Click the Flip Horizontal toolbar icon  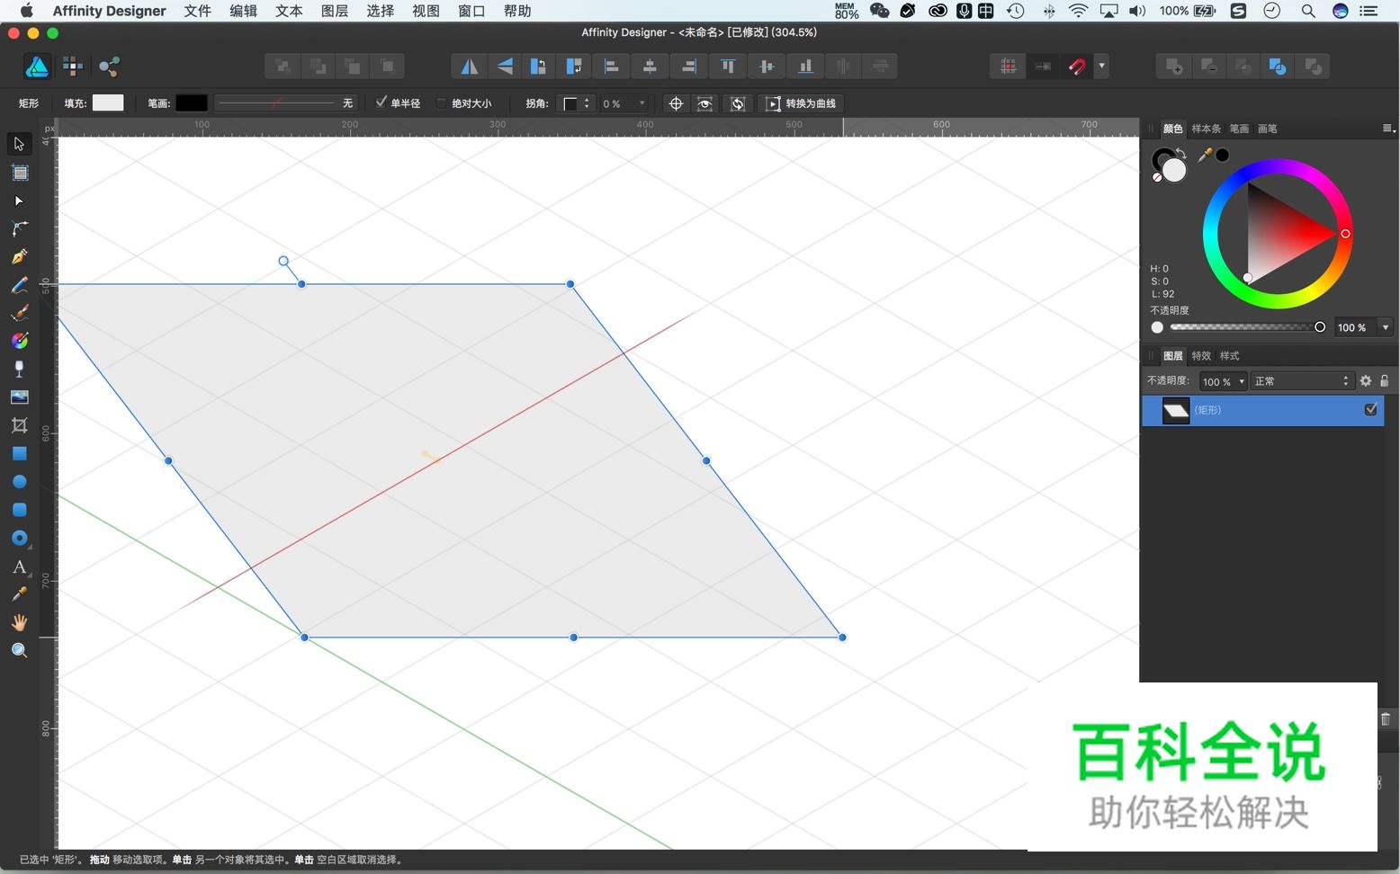469,67
